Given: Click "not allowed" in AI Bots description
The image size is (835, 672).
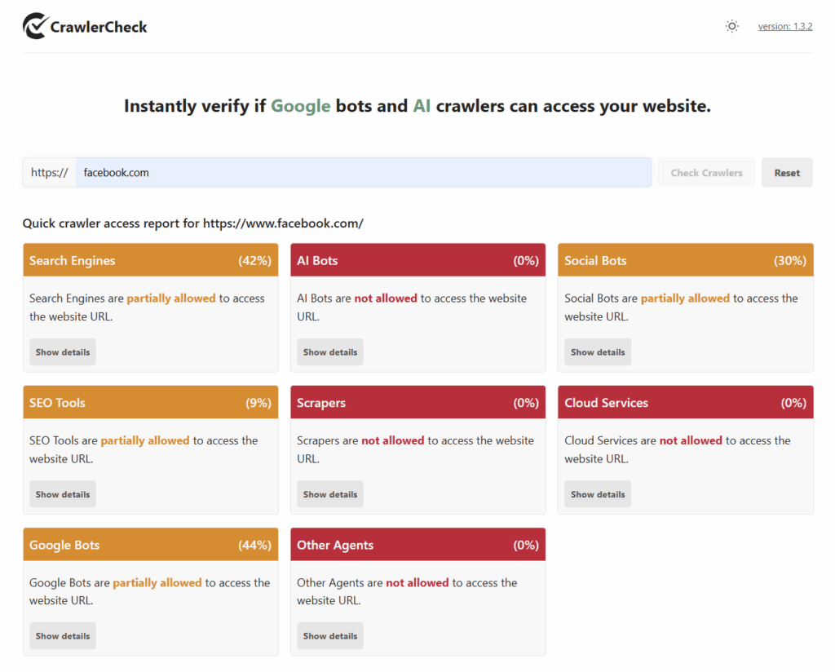Looking at the screenshot, I should click(x=386, y=298).
